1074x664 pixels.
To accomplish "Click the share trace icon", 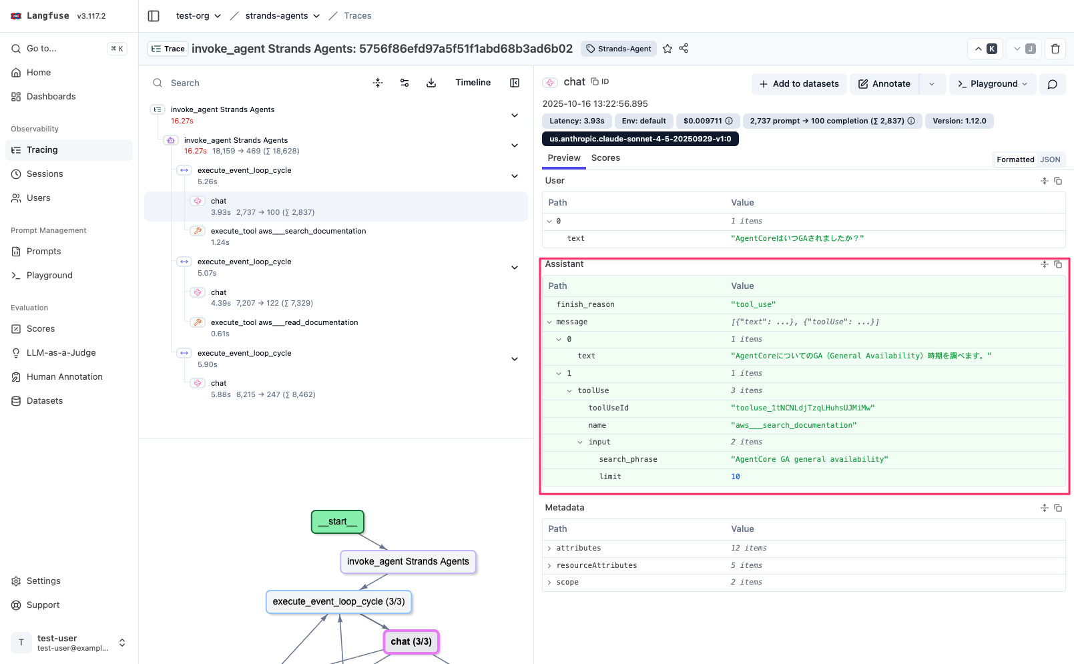I will point(684,49).
